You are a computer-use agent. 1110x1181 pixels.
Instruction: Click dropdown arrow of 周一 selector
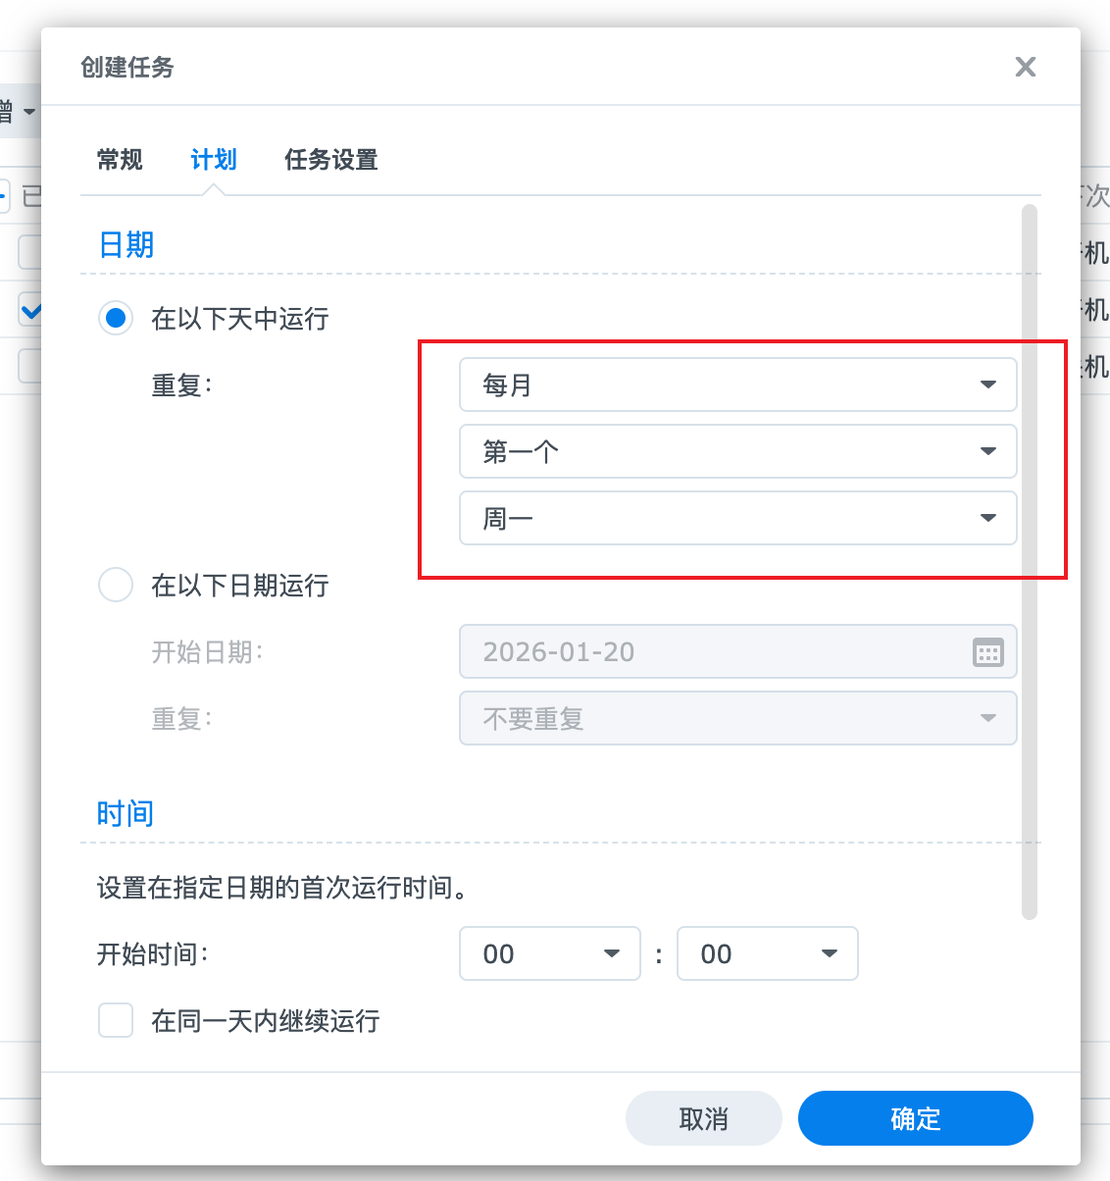click(987, 518)
